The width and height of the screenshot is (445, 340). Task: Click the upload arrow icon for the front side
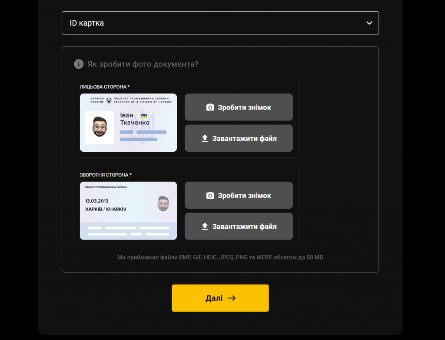click(x=205, y=138)
